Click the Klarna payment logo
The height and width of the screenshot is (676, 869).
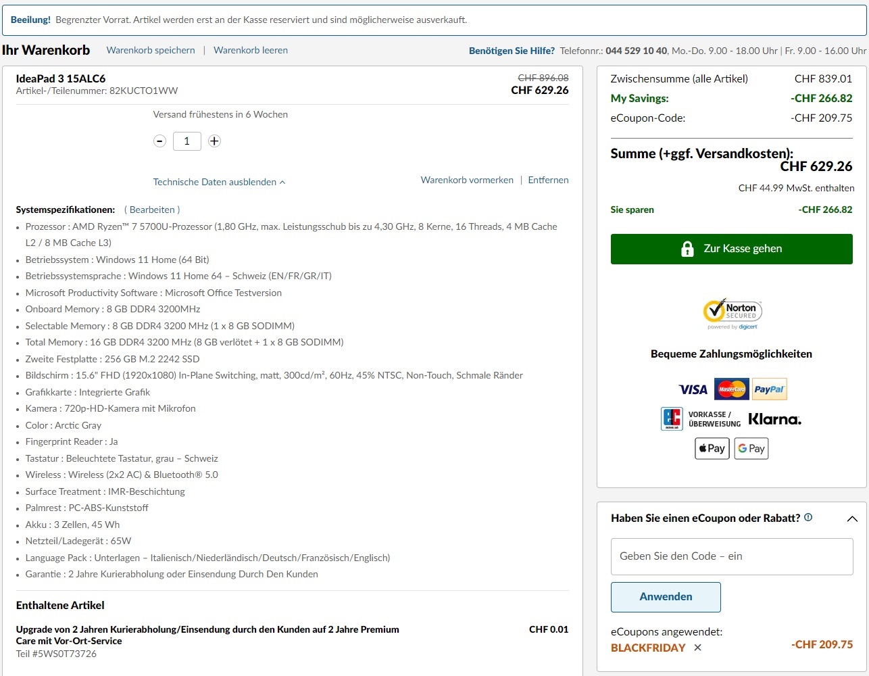(x=774, y=419)
